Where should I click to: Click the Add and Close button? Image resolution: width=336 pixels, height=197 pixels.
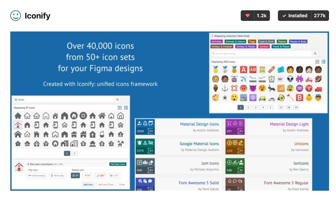point(106,185)
